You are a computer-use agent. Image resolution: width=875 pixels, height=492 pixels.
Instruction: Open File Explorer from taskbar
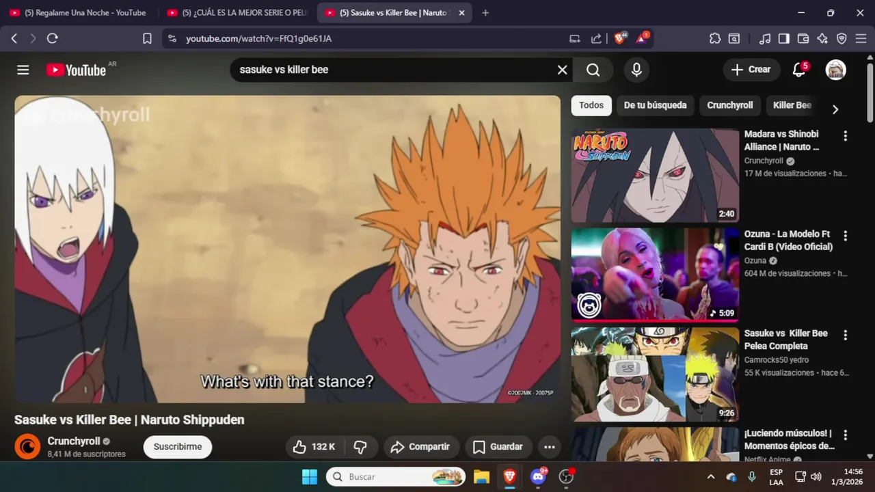[481, 476]
